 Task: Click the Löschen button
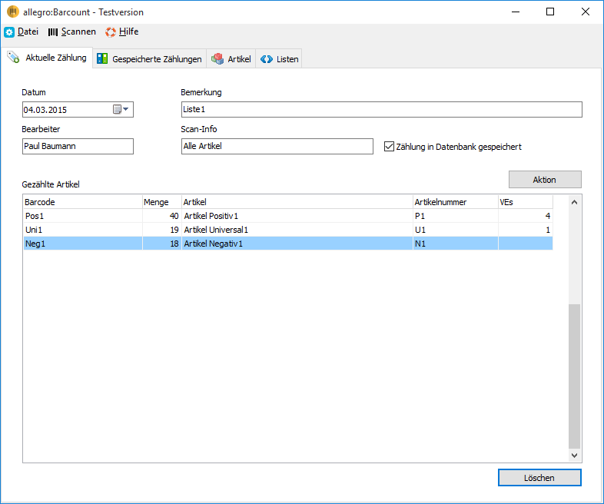pyautogui.click(x=539, y=477)
